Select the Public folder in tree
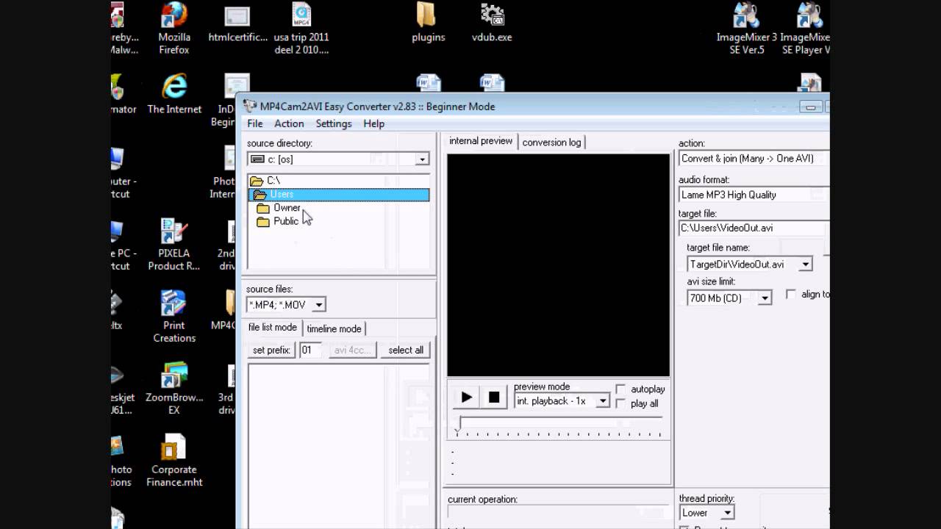941x529 pixels. (x=278, y=221)
